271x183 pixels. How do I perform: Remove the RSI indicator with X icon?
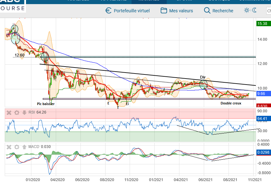pyautogui.click(x=9, y=113)
